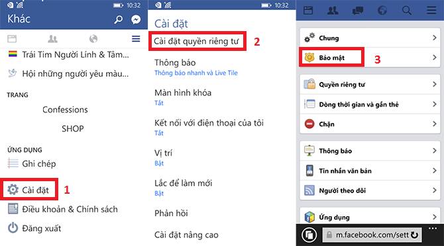The height and width of the screenshot is (246, 444).
Task: Select the hamburger menu tab in left panel
Action: pos(136,39)
